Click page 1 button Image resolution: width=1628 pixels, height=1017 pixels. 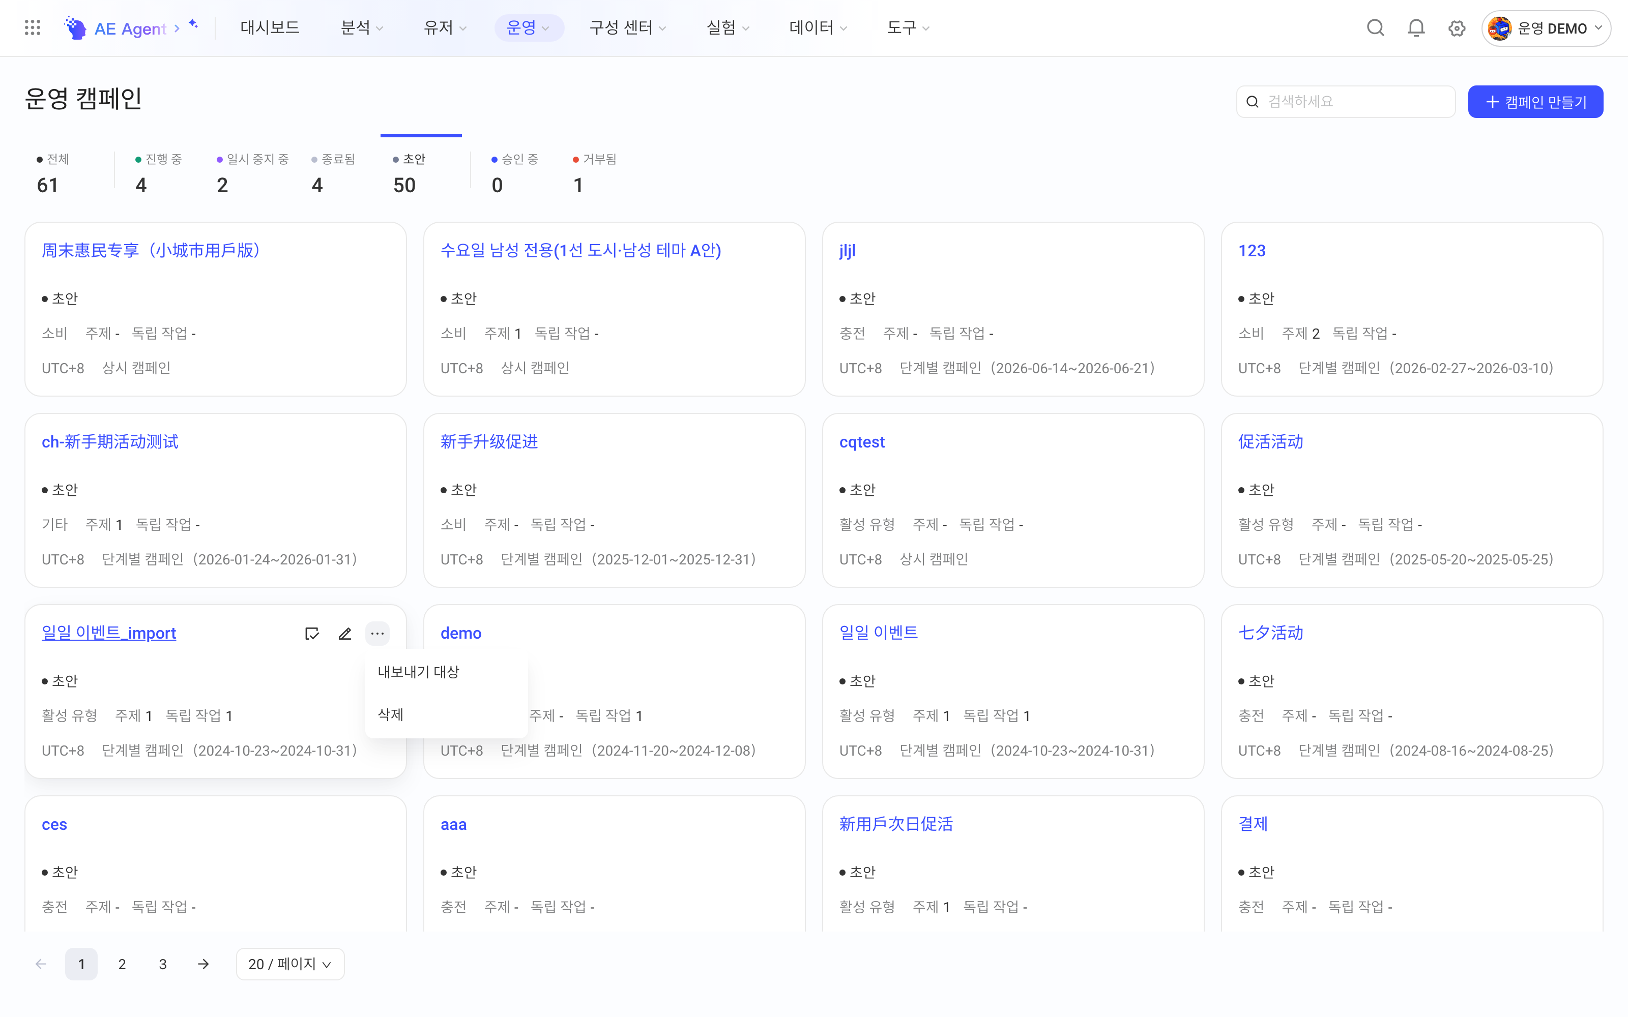81,964
